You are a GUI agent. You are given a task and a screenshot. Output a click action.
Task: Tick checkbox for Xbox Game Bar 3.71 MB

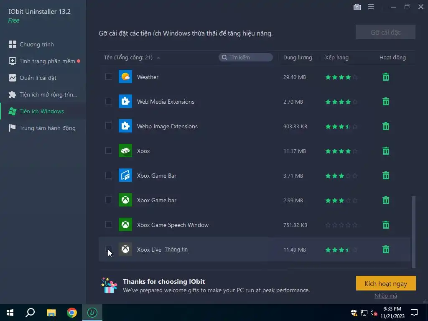point(109,175)
